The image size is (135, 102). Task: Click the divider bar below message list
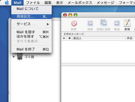tap(98, 64)
